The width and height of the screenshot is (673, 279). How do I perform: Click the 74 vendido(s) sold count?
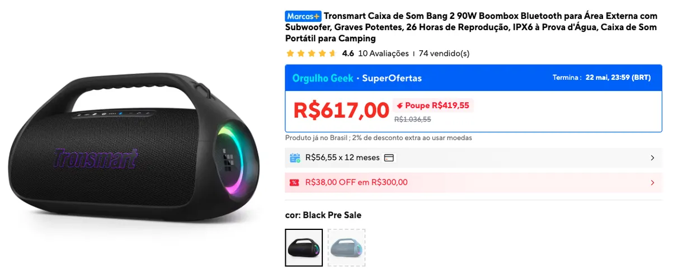click(444, 54)
